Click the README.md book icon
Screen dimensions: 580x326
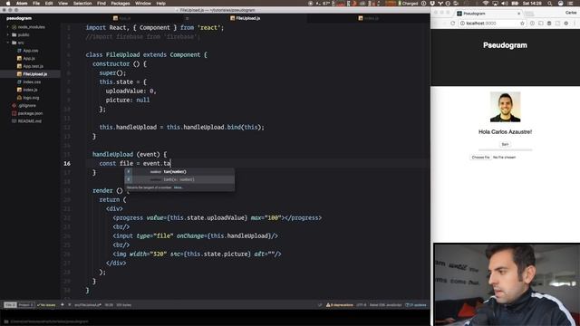pyautogui.click(x=14, y=120)
